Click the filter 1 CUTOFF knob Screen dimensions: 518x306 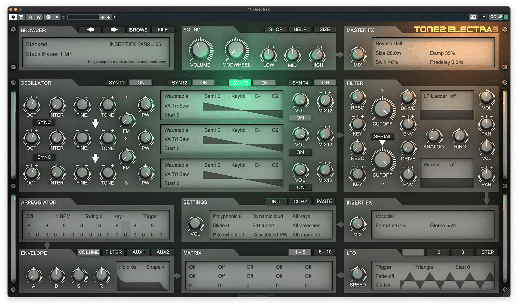382,109
